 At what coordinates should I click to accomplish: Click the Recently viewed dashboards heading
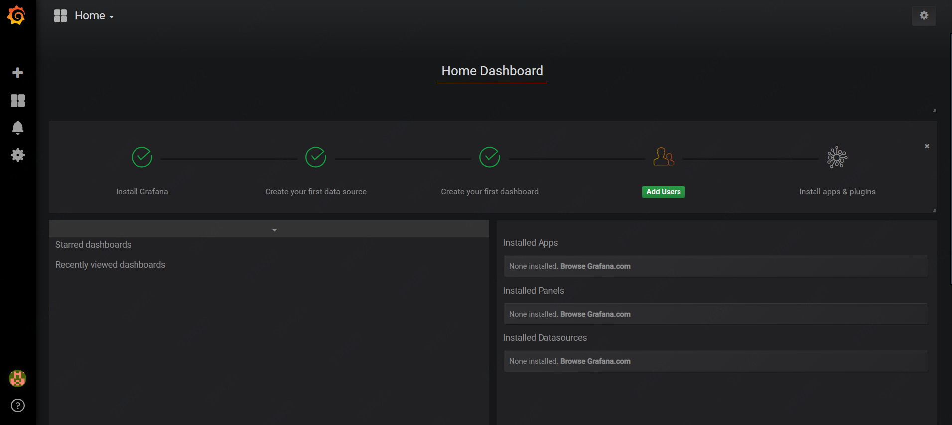pyautogui.click(x=110, y=265)
